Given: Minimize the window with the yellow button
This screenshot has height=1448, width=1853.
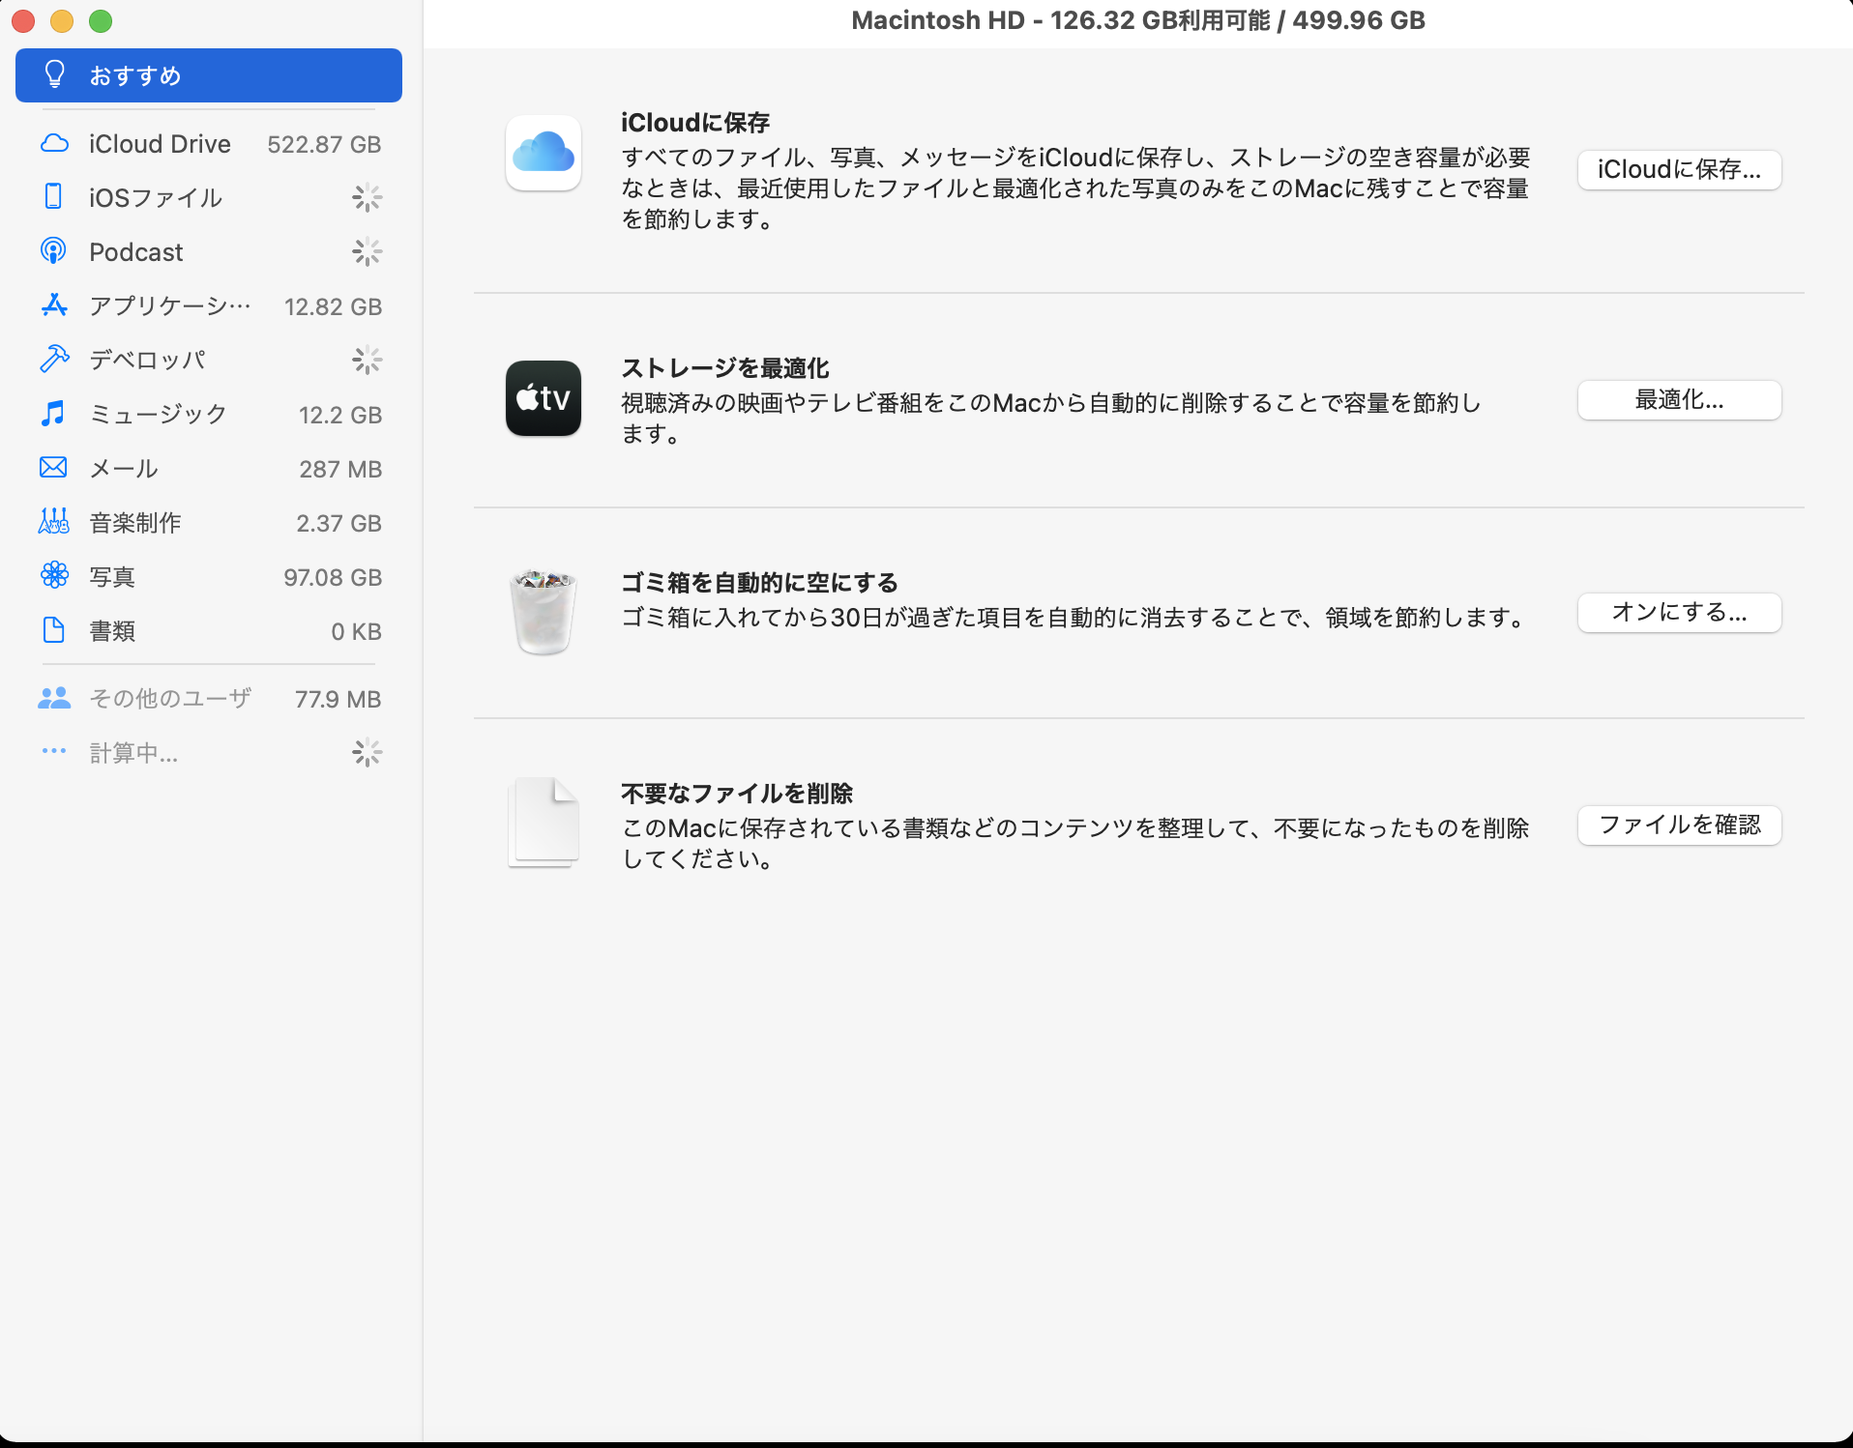Looking at the screenshot, I should tap(62, 20).
